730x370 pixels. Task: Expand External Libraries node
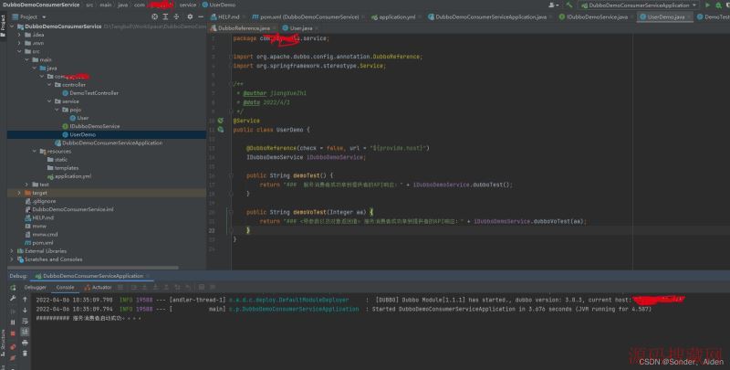point(12,251)
